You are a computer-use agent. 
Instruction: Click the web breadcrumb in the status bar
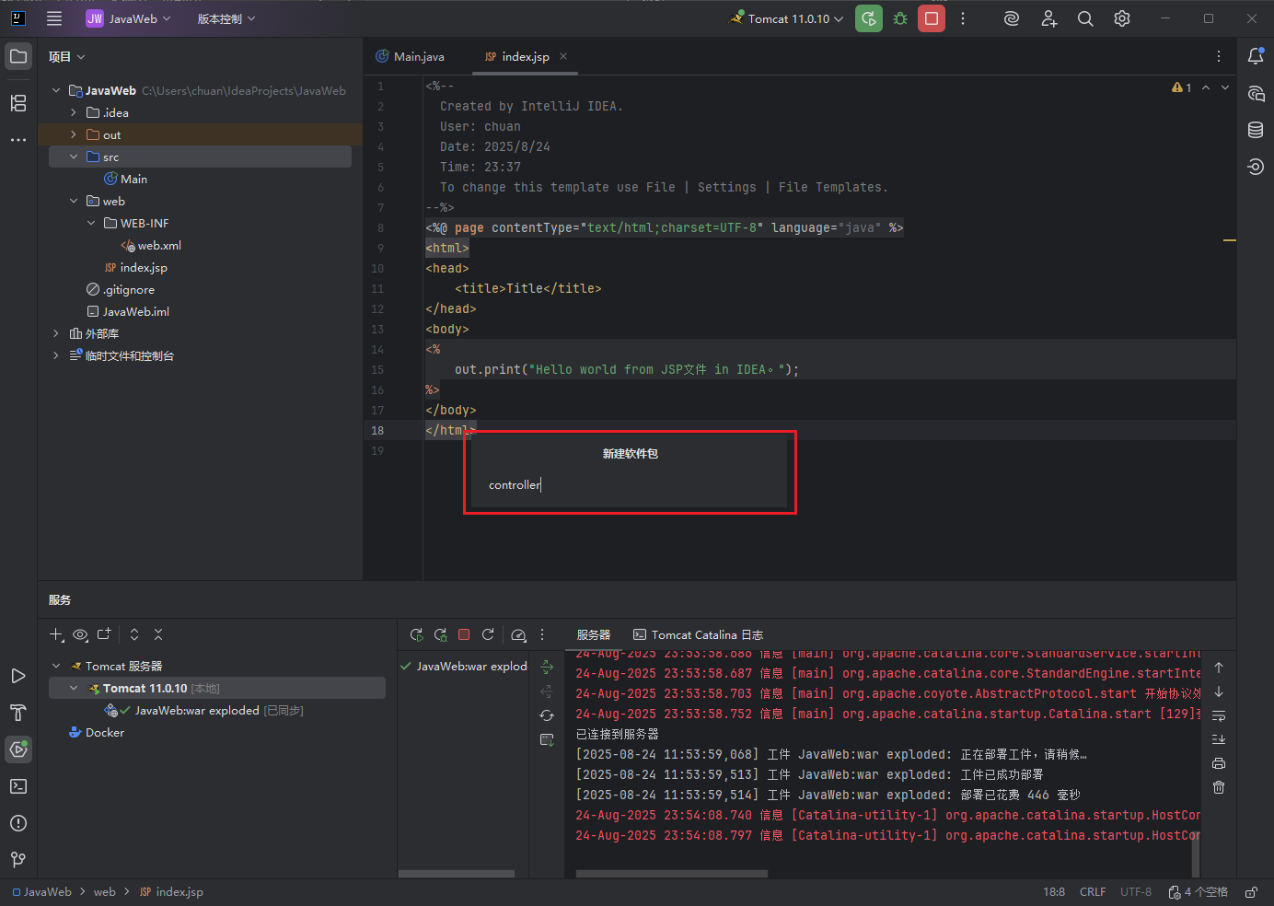click(x=105, y=892)
